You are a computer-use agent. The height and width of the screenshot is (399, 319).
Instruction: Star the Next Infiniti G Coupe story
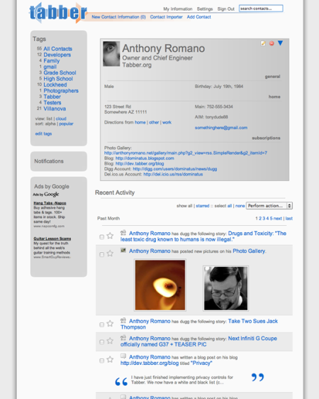[110, 341]
